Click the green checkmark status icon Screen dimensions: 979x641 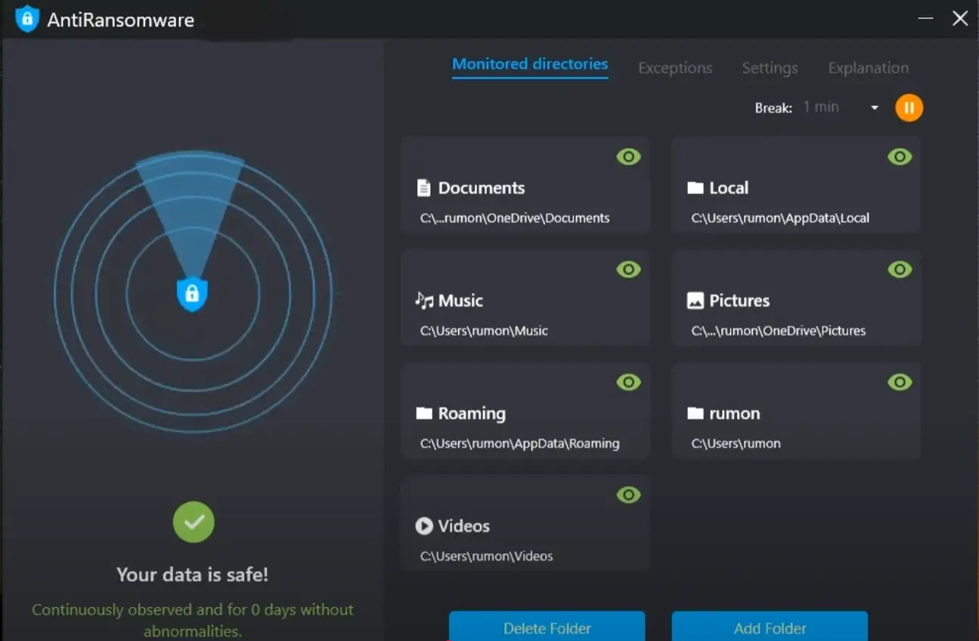tap(194, 522)
